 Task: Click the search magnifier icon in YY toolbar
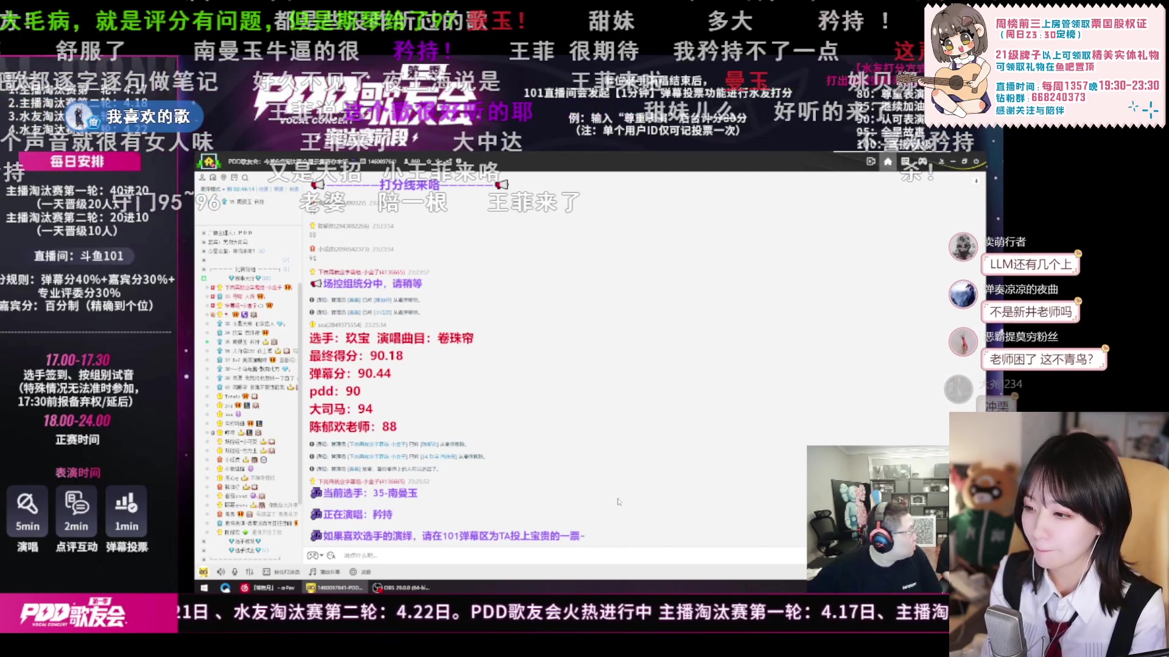tap(245, 178)
